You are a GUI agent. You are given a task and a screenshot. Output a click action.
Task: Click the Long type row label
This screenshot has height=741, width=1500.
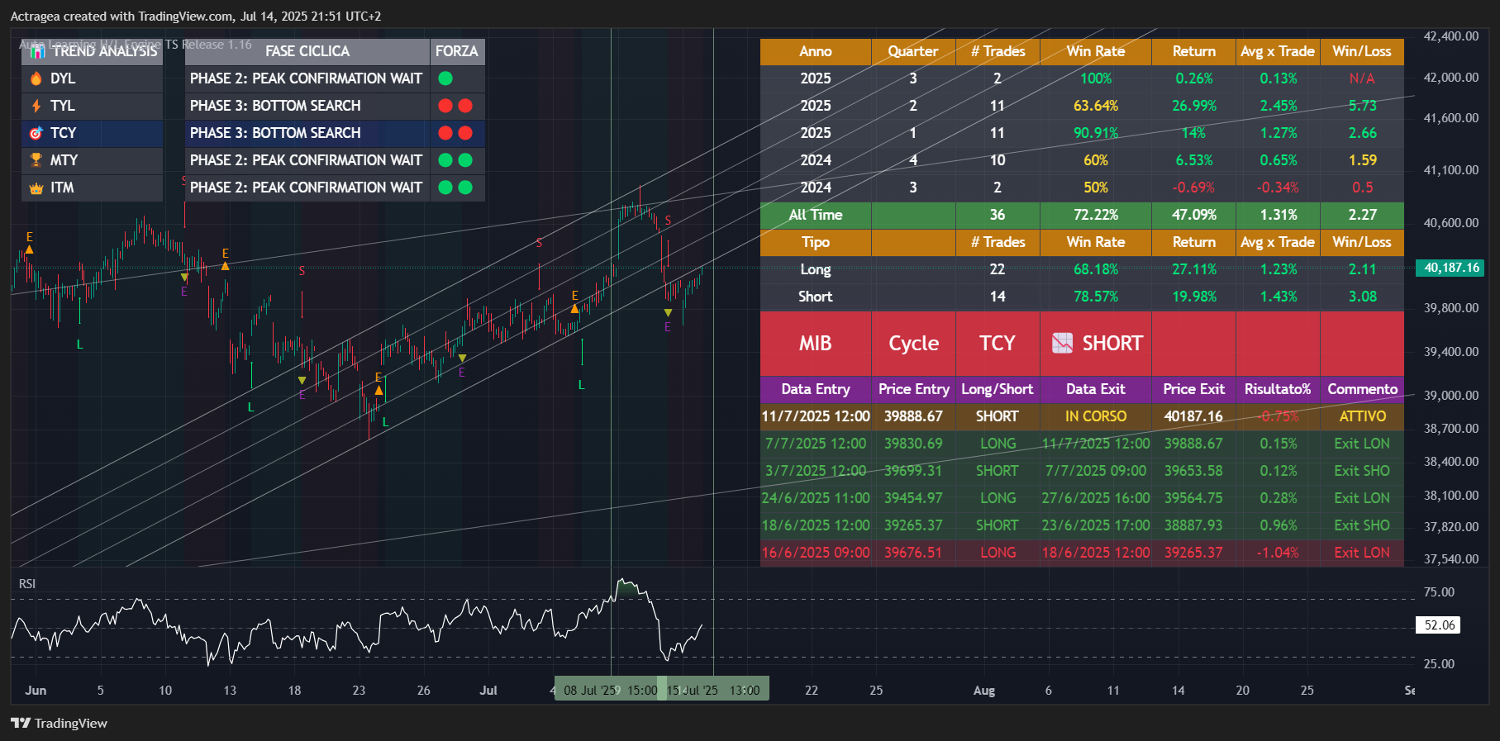[816, 269]
